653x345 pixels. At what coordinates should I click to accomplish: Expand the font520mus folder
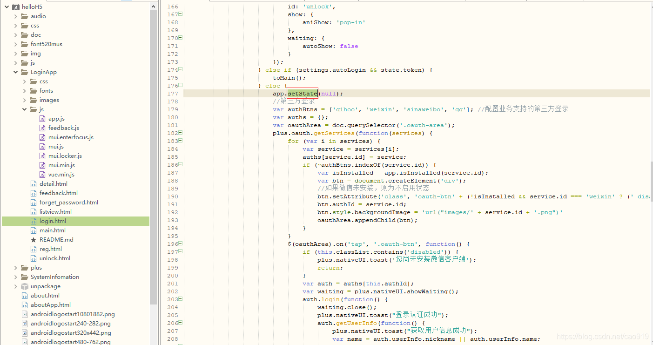coord(15,44)
